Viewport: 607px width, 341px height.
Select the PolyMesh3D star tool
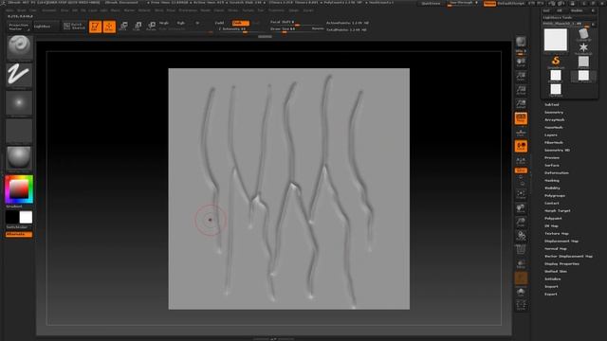coord(583,48)
